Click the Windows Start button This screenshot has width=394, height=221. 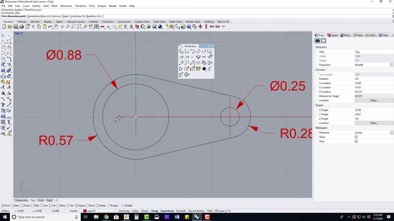pyautogui.click(x=5, y=217)
